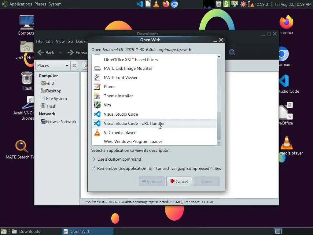Open the System menu
The height and width of the screenshot is (235, 313).
(x=55, y=4)
